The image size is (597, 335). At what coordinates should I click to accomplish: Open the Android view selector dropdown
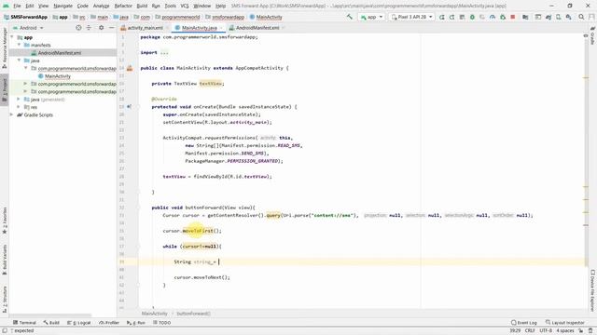pos(29,28)
